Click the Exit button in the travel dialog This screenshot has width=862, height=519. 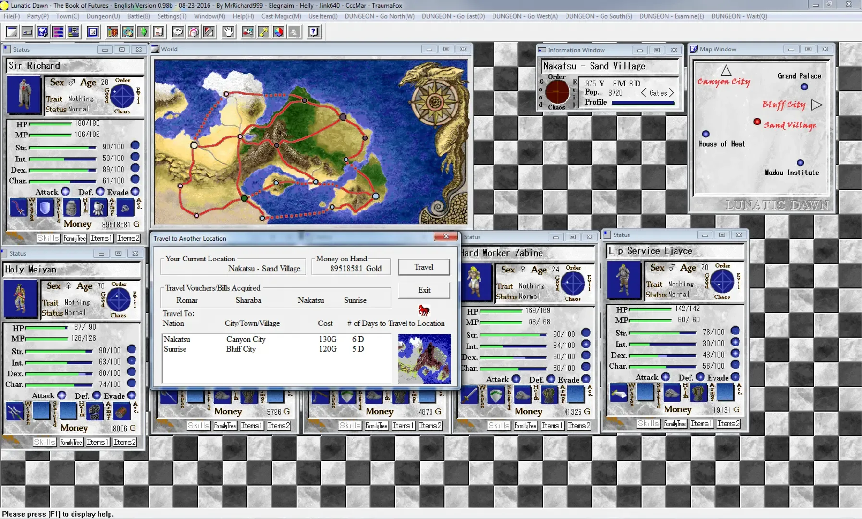(x=425, y=290)
